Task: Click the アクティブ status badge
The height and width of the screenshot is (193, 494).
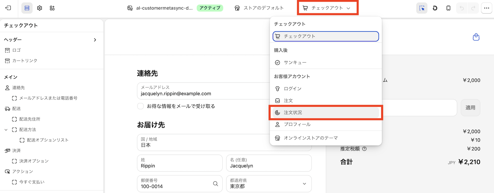Action: 210,8
